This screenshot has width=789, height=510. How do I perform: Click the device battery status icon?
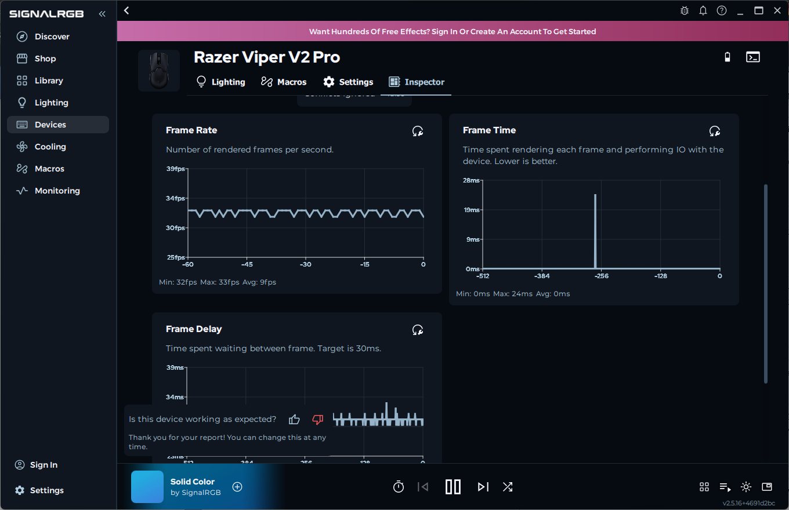point(728,57)
